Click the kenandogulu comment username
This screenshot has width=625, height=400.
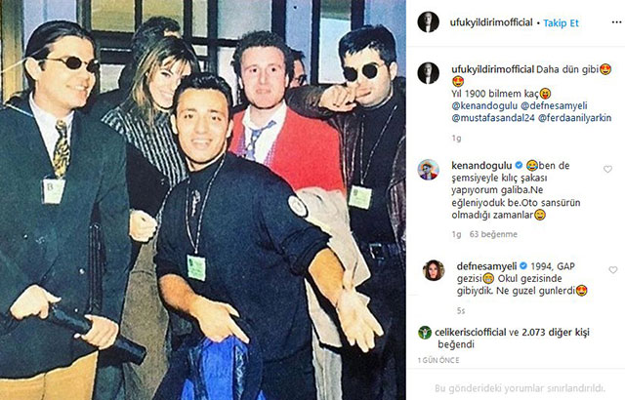click(x=481, y=165)
